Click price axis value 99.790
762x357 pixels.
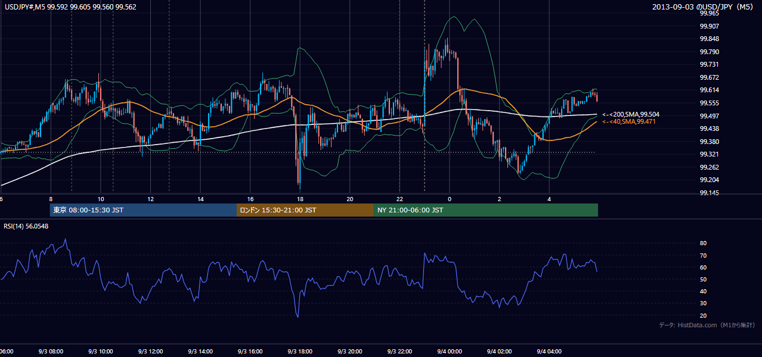709,52
